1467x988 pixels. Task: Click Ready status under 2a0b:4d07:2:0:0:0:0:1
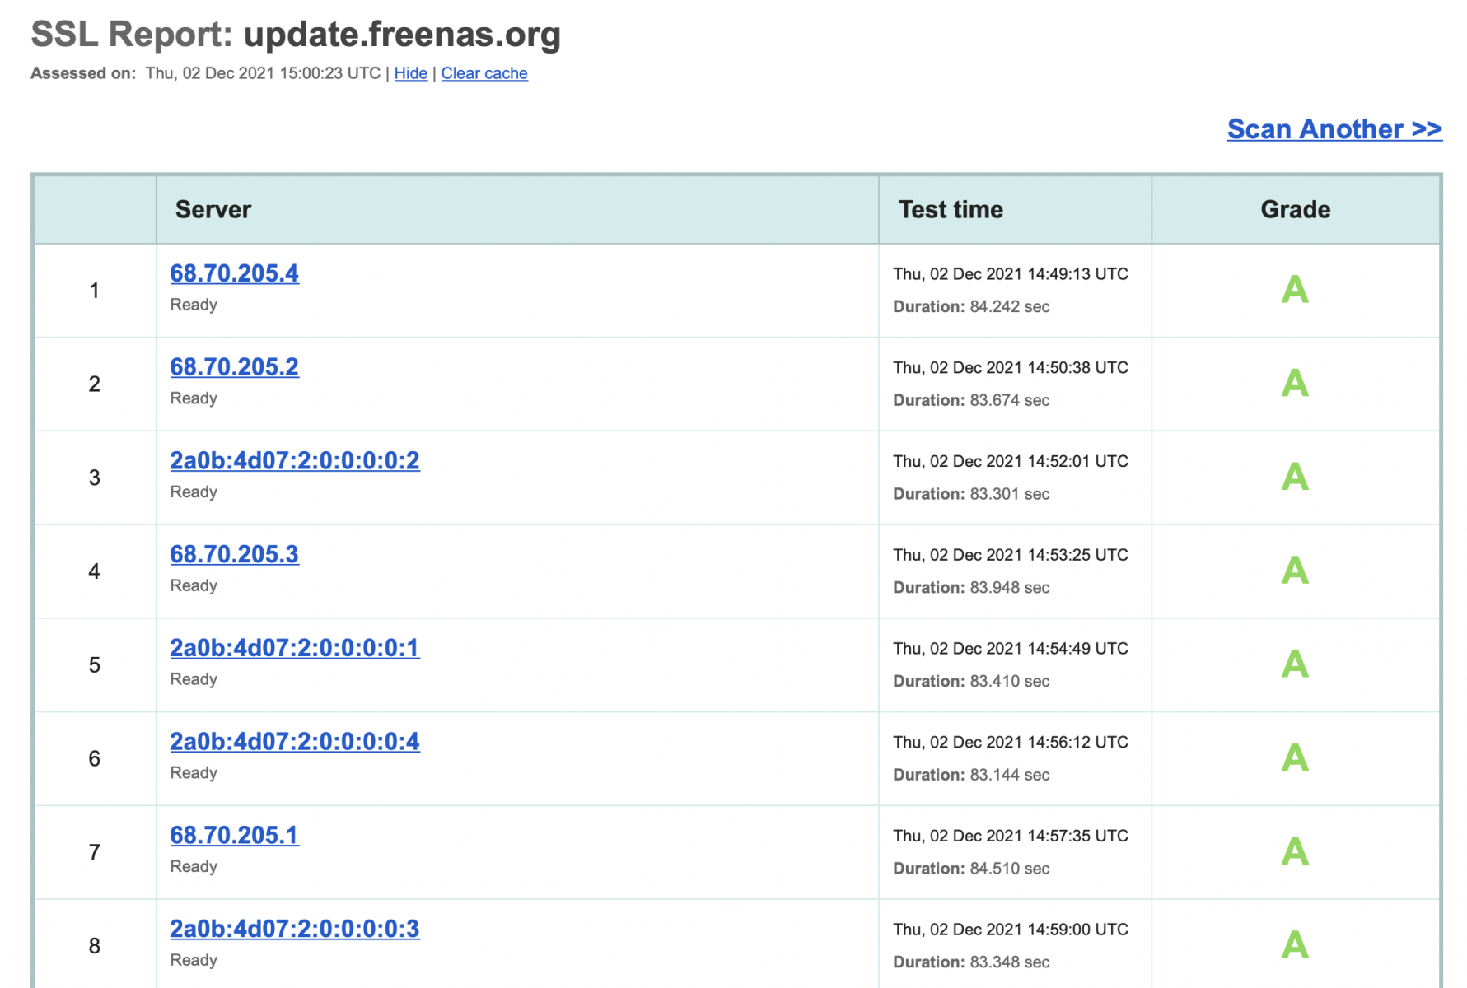coord(194,679)
